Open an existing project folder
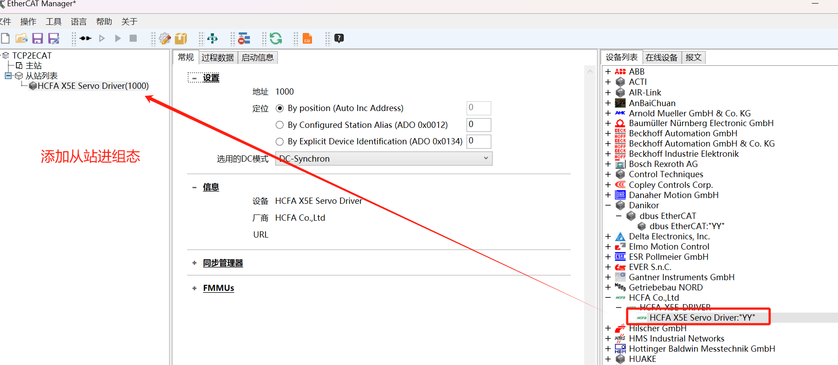Screen dimensions: 838x365 (x=21, y=39)
